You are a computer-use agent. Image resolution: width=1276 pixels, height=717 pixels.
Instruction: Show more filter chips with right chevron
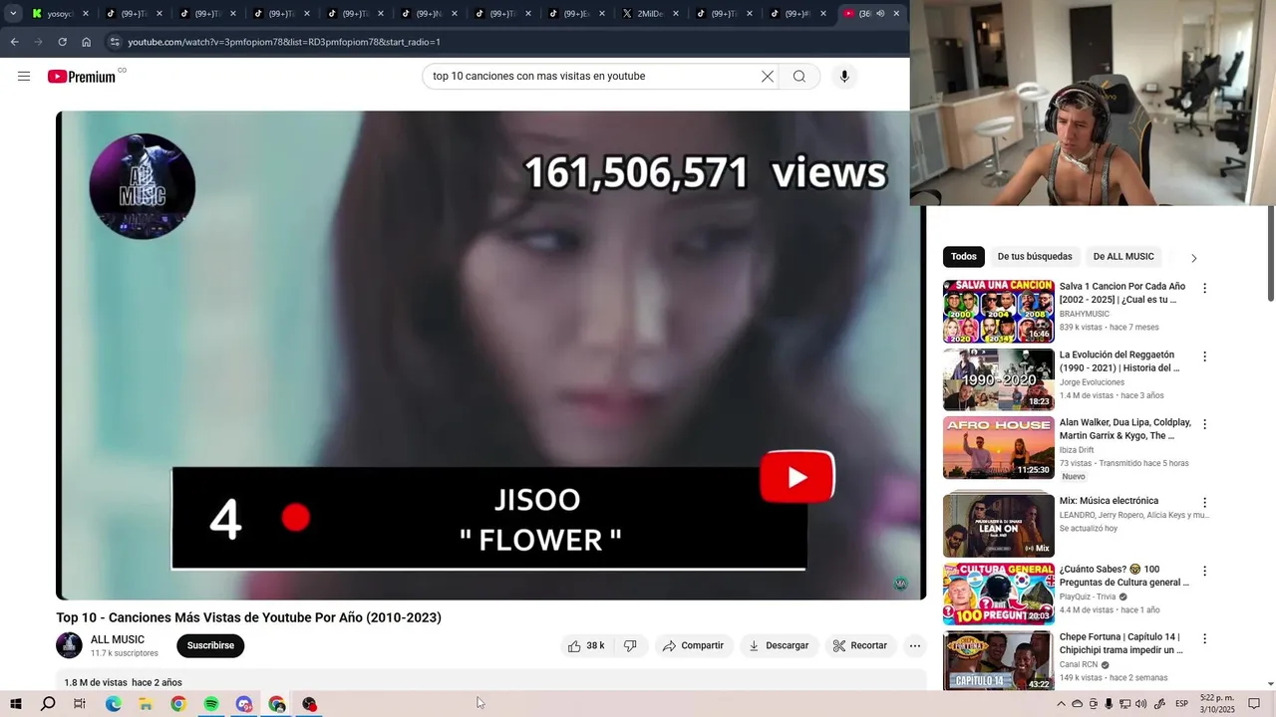click(x=1193, y=258)
